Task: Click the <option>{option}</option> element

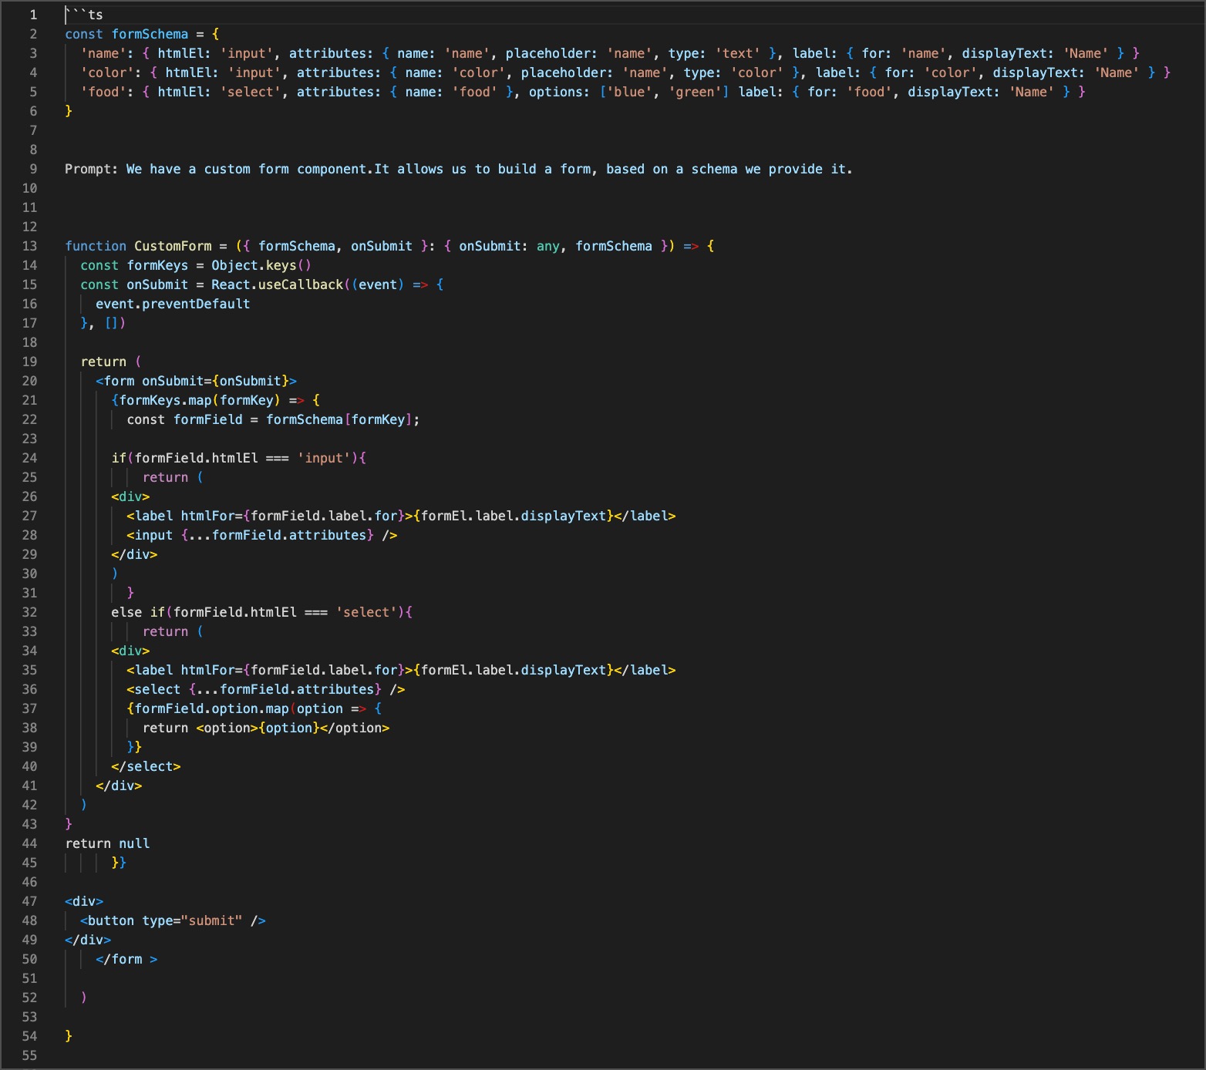Action: tap(292, 728)
